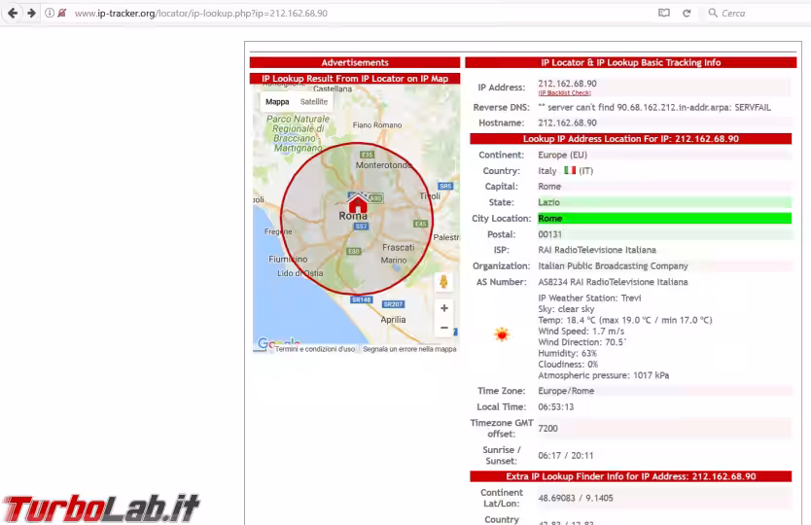Screen dimensions: 811x525
Task: Click continent Lat/Lon 48.69083 / 9.1405
Action: click(575, 498)
